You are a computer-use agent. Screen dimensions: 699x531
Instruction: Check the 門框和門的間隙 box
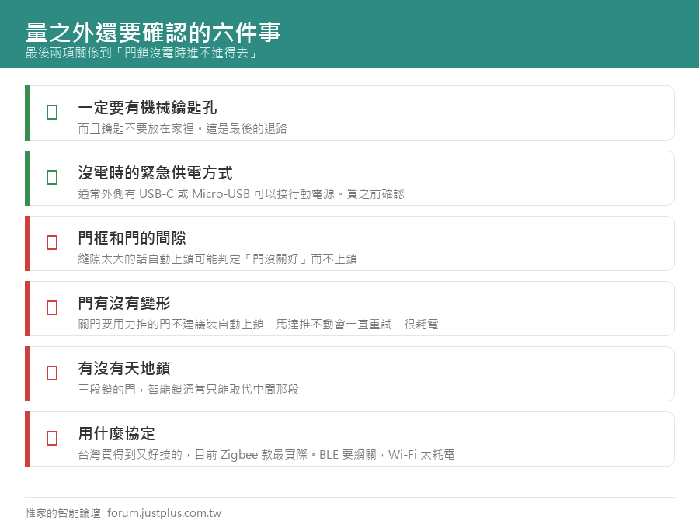pos(52,242)
